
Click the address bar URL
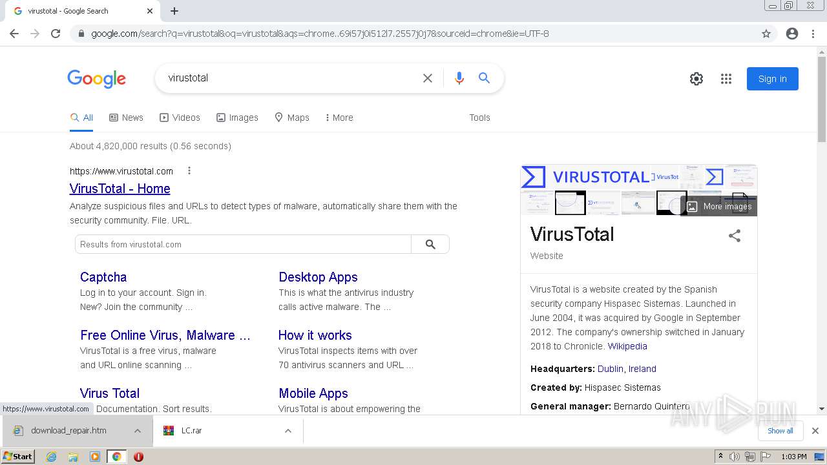click(x=320, y=34)
